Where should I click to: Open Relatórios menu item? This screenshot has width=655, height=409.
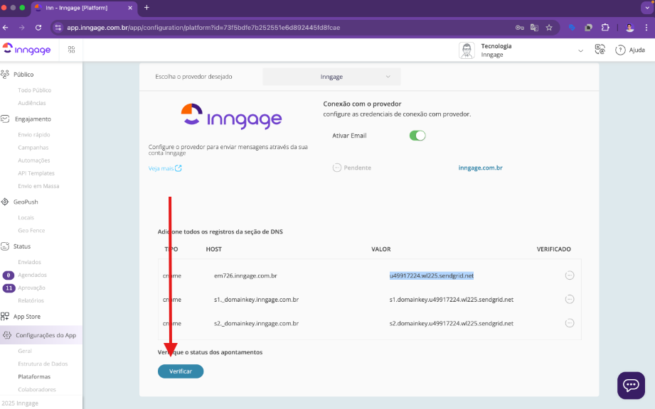[x=31, y=300]
